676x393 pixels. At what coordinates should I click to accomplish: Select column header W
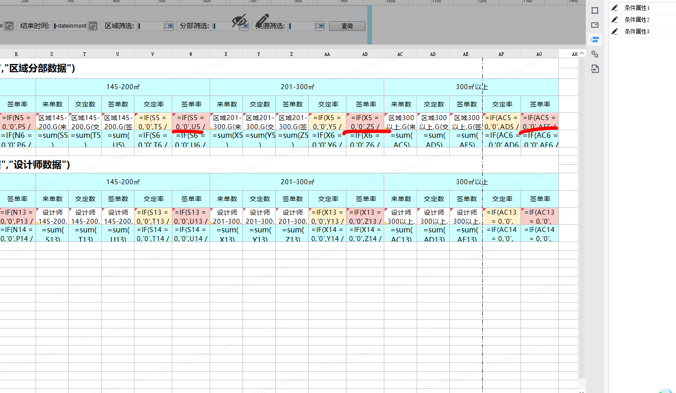pos(191,54)
